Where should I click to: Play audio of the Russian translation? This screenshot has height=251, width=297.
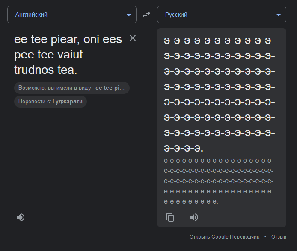click(x=194, y=217)
